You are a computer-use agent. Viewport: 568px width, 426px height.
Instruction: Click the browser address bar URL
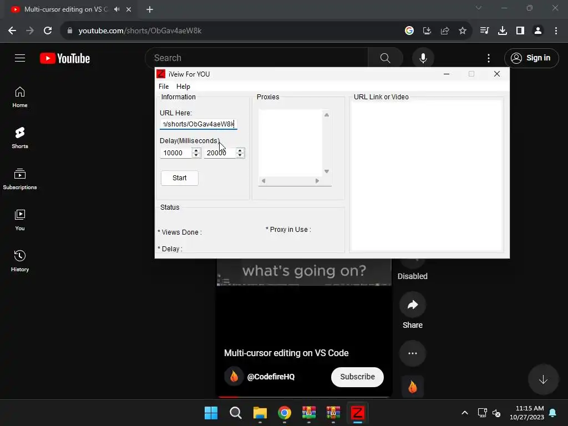pyautogui.click(x=140, y=31)
